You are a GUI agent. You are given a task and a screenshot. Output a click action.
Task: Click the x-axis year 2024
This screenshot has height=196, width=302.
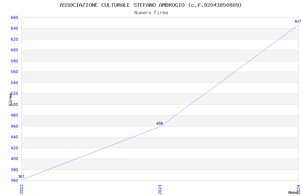point(298,189)
